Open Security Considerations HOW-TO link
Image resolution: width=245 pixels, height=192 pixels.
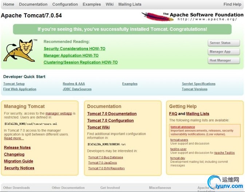[75, 49]
